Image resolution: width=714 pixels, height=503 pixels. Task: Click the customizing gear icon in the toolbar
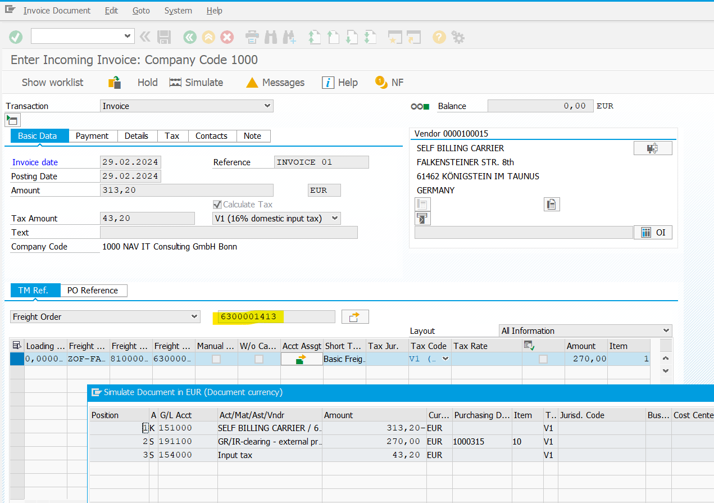458,37
